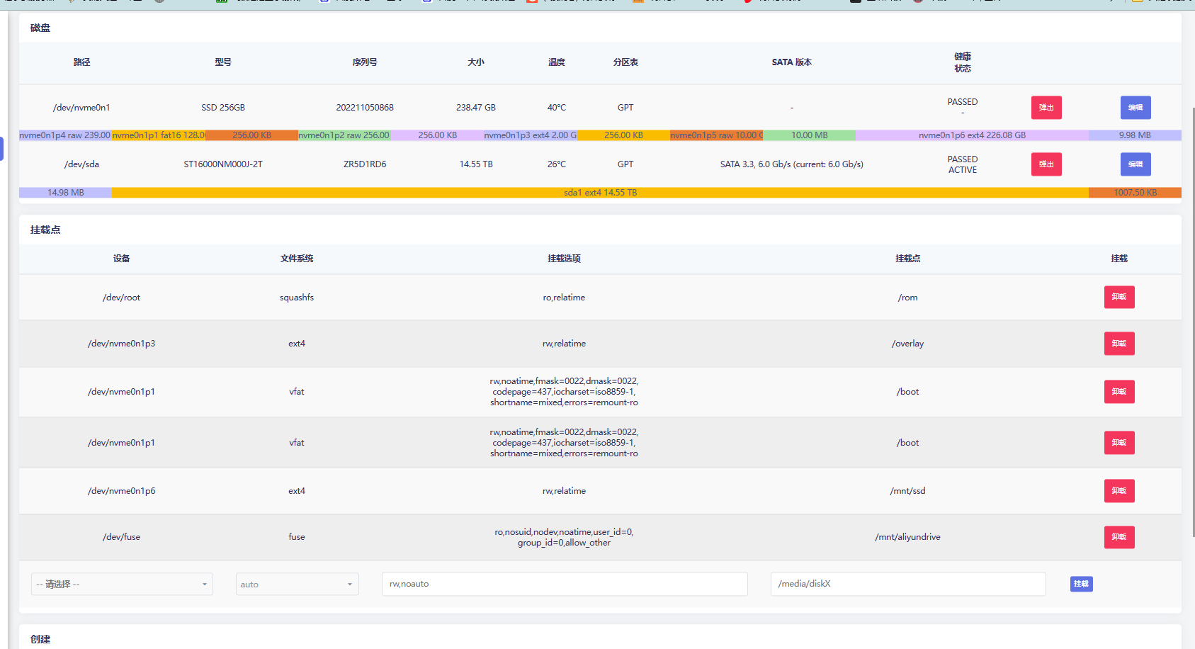
Task: Open the 请选择 device dropdown
Action: (x=122, y=585)
